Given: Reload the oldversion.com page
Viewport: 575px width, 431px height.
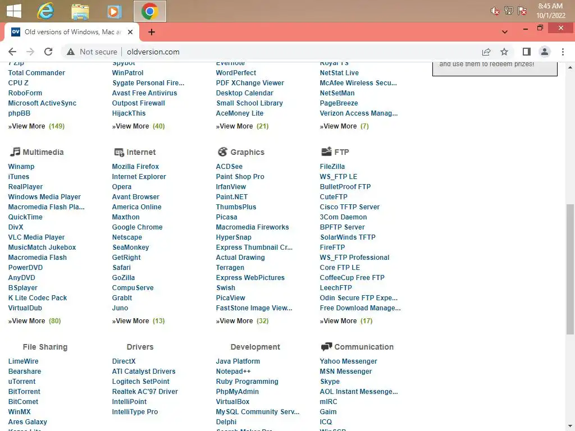Looking at the screenshot, I should (x=48, y=52).
